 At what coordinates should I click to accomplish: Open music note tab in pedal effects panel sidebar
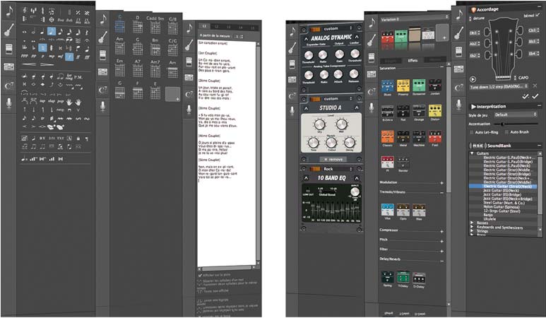tap(372, 23)
